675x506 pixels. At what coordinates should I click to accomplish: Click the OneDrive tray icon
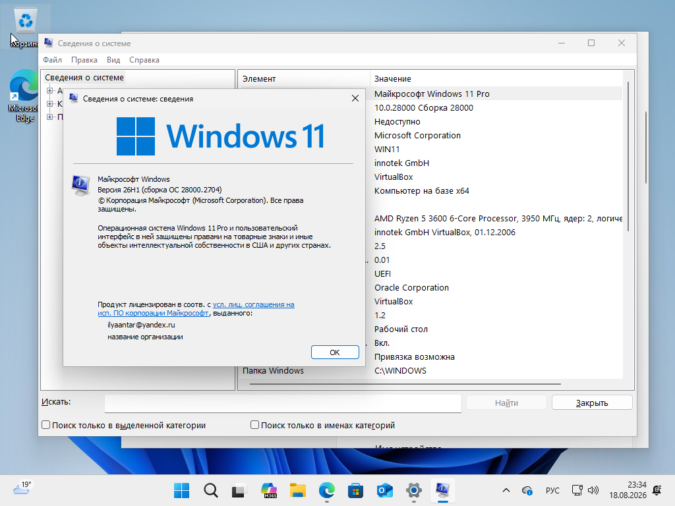coord(527,490)
